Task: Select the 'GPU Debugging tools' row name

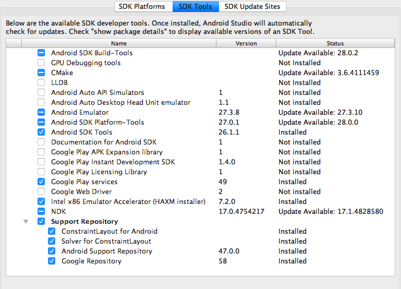Action: (86, 63)
